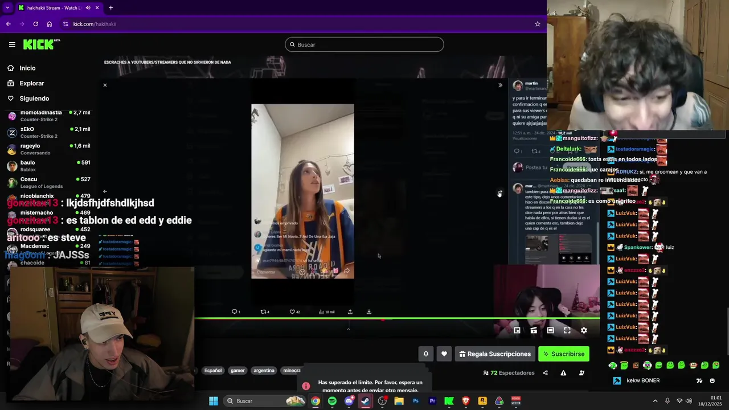Image resolution: width=729 pixels, height=410 pixels.
Task: Click the chat message input with kekw BONER
Action: (x=658, y=380)
